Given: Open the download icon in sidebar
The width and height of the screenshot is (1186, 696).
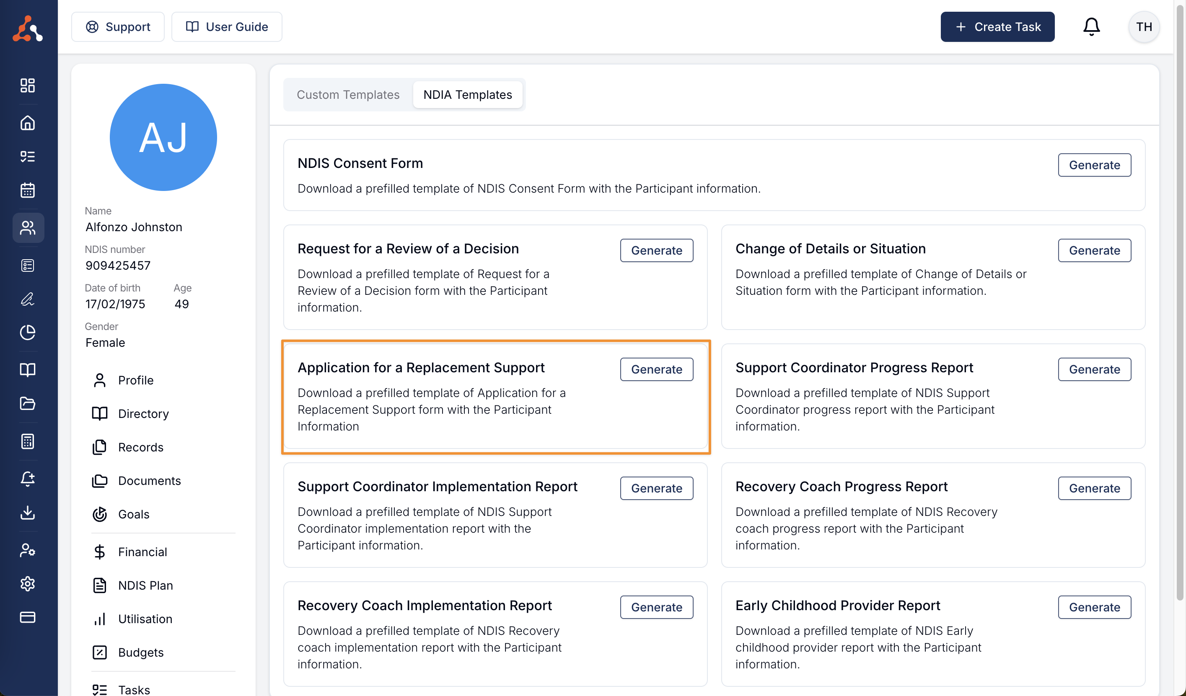Looking at the screenshot, I should [x=28, y=513].
